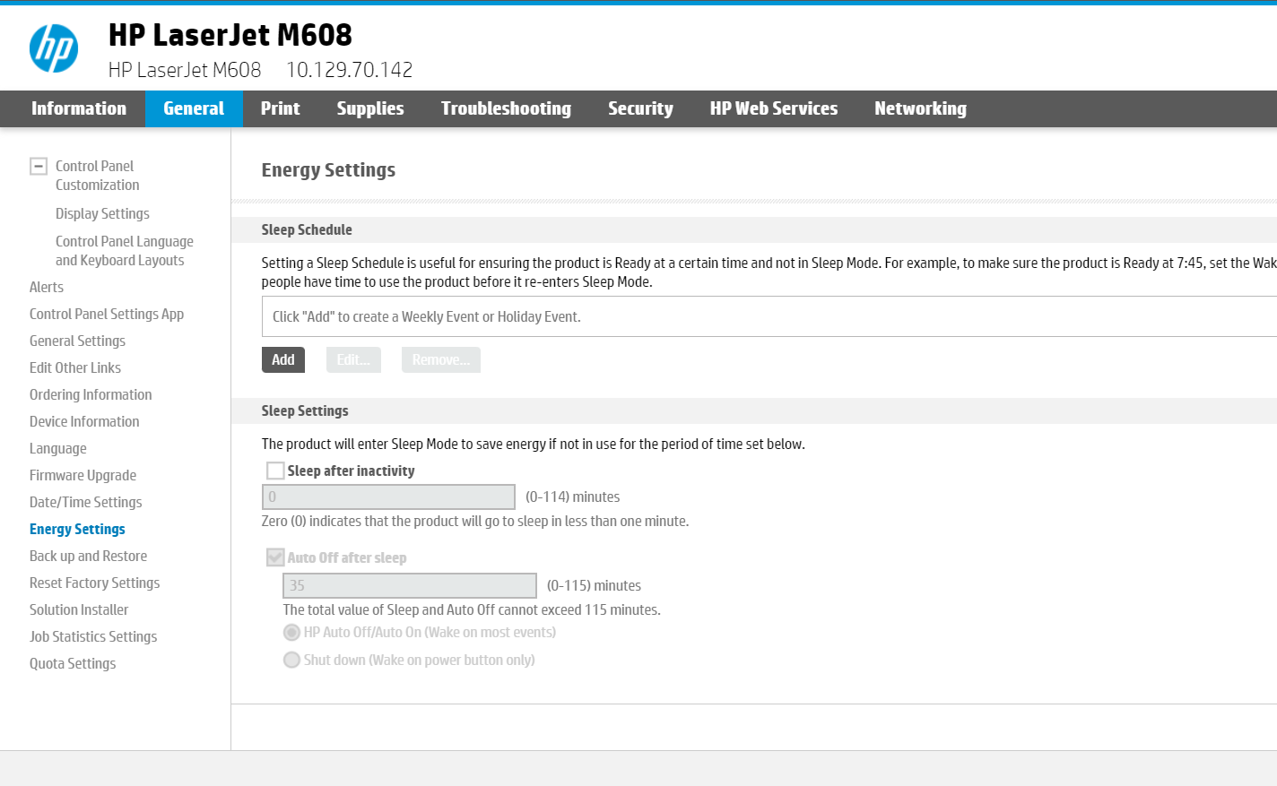
Task: Open the Security tab
Action: (640, 108)
